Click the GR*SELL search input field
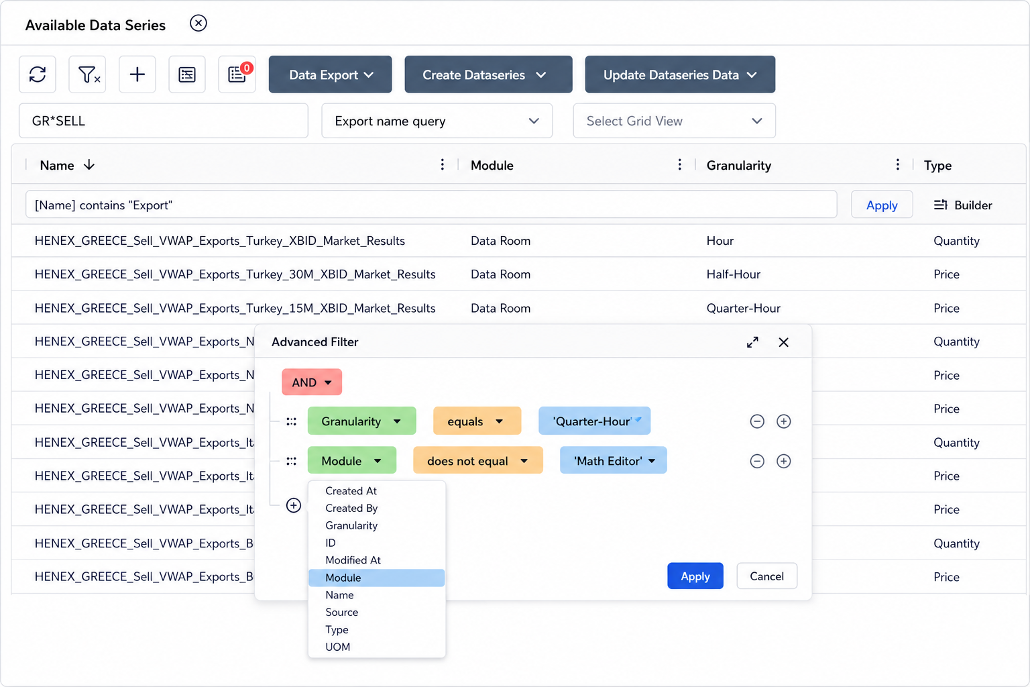This screenshot has width=1030, height=687. 164,121
